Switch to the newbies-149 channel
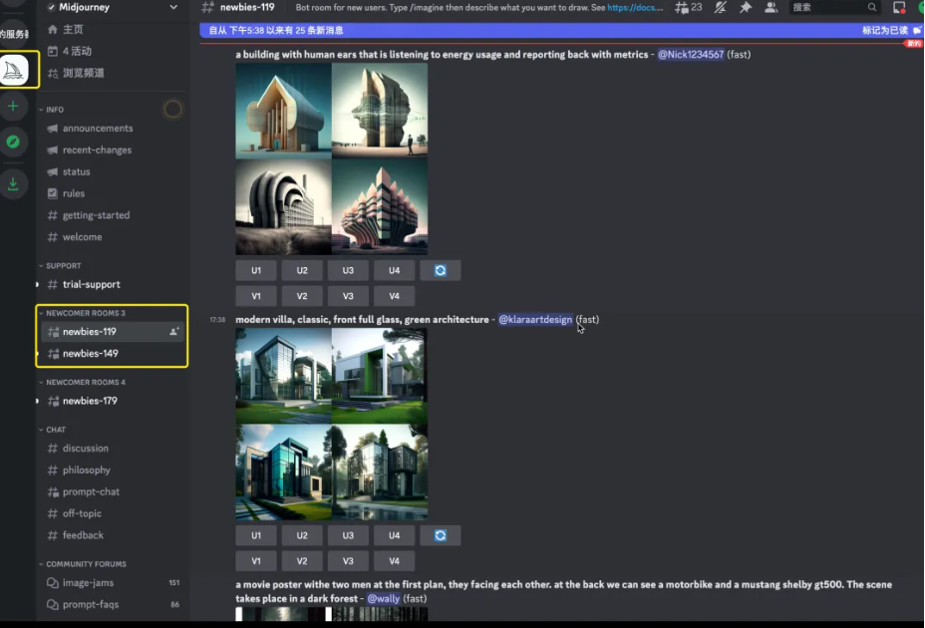Image resolution: width=925 pixels, height=628 pixels. tap(89, 354)
